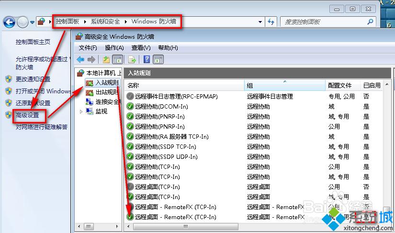395x233 pixels.
Task: Toggle the show/hide action pane toolbar icon
Action: coord(158,60)
